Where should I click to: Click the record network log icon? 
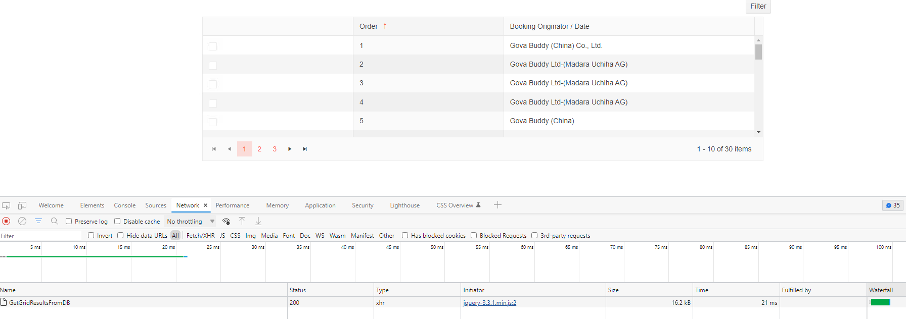click(x=6, y=221)
